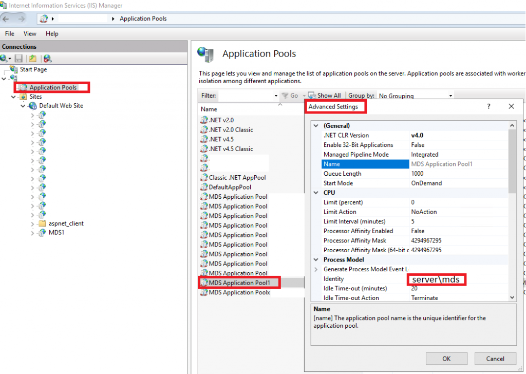Collapse the Process Model section
The width and height of the screenshot is (526, 374).
316,259
